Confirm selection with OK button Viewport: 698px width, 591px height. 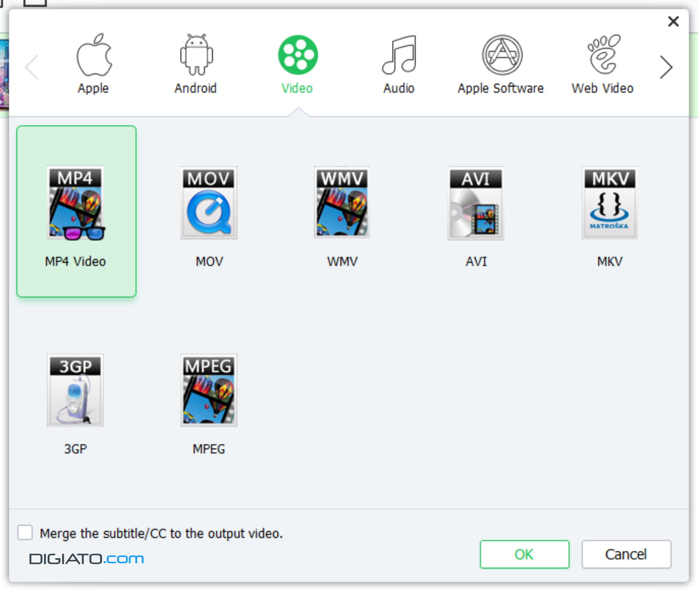(x=524, y=554)
